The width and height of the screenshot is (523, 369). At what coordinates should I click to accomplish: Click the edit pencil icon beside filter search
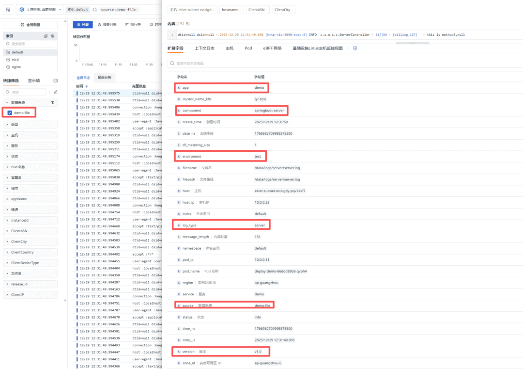[x=55, y=92]
